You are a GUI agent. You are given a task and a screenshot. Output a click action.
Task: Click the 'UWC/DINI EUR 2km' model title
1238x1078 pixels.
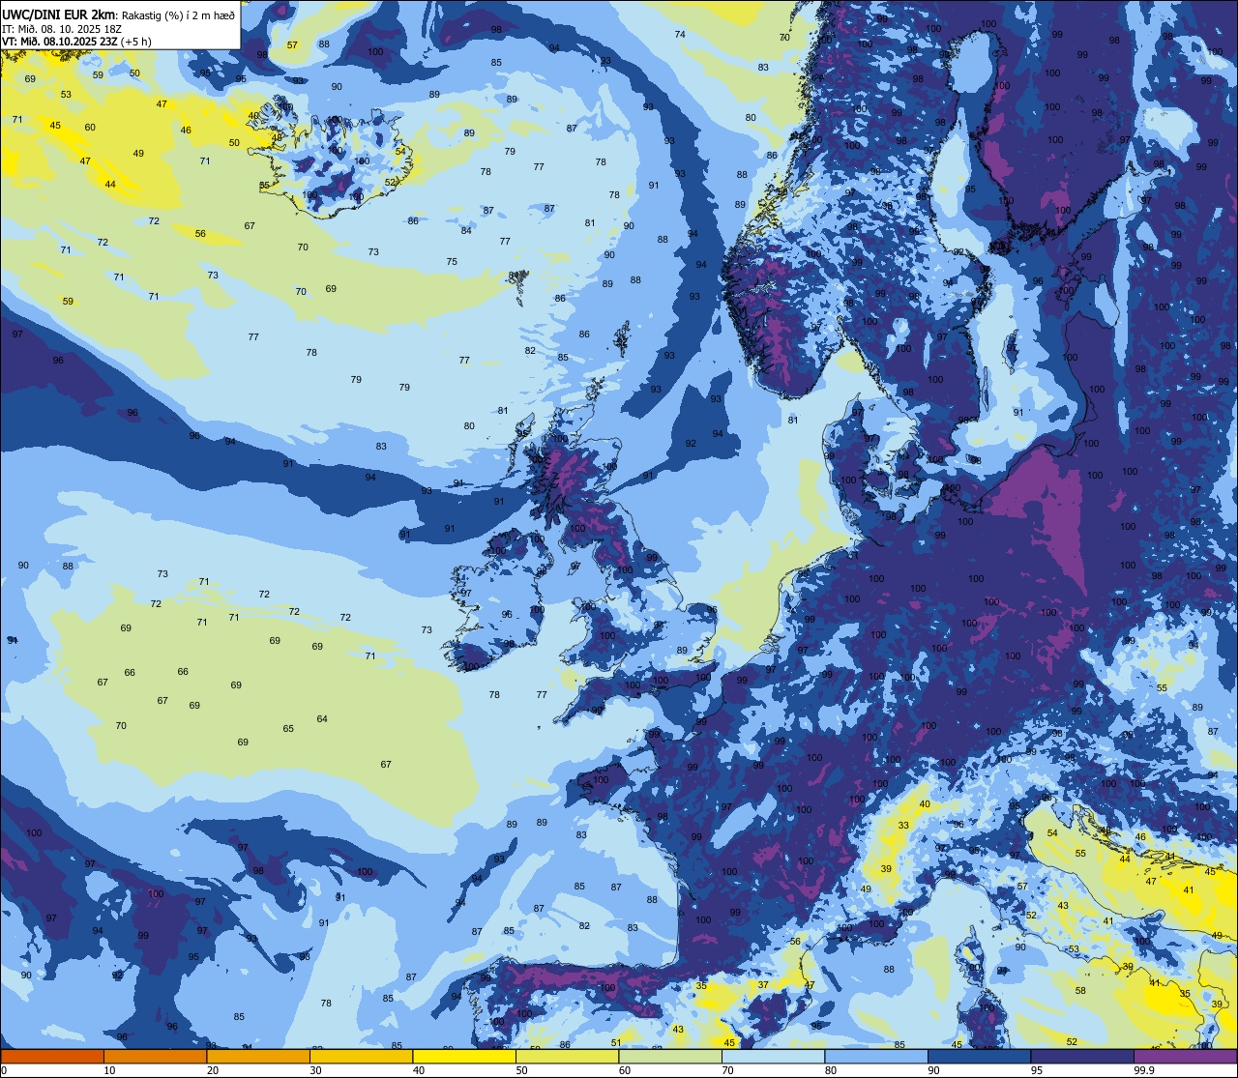(59, 14)
